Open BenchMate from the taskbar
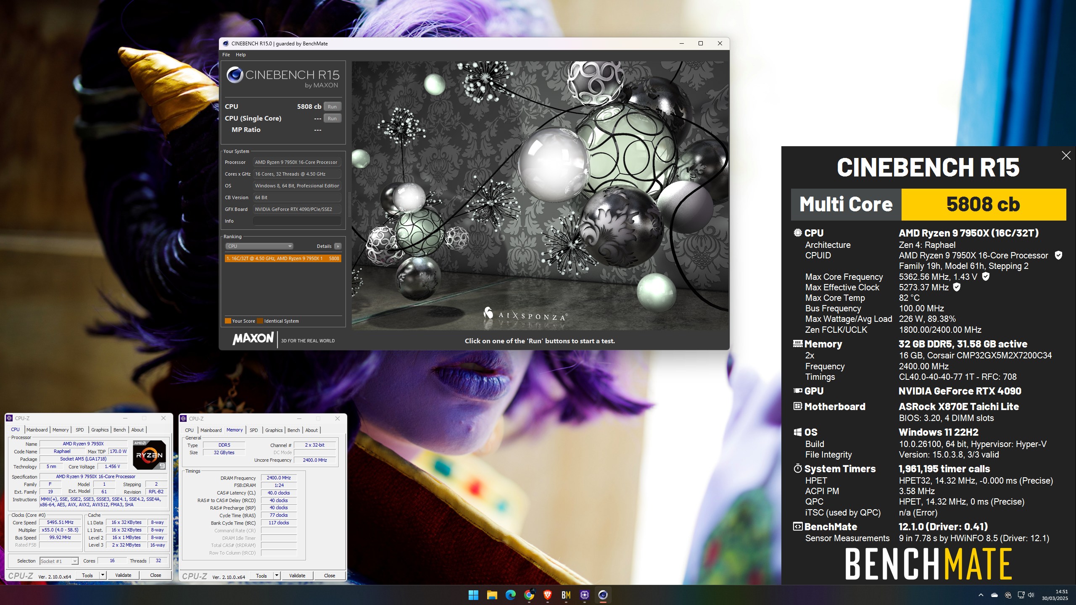1076x605 pixels. pos(566,595)
